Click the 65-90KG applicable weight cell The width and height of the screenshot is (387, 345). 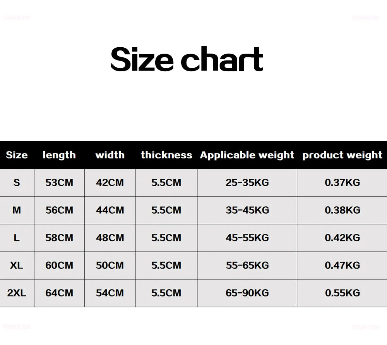pyautogui.click(x=247, y=293)
